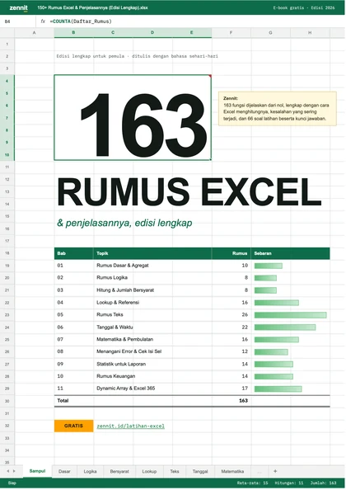Screen dimensions: 346x490
Task: Switch to the Sampul sheet tab
Action: point(37,471)
